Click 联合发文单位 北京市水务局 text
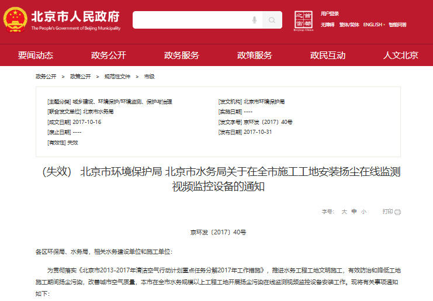Viewport: 433px width, 301px height. [81, 112]
